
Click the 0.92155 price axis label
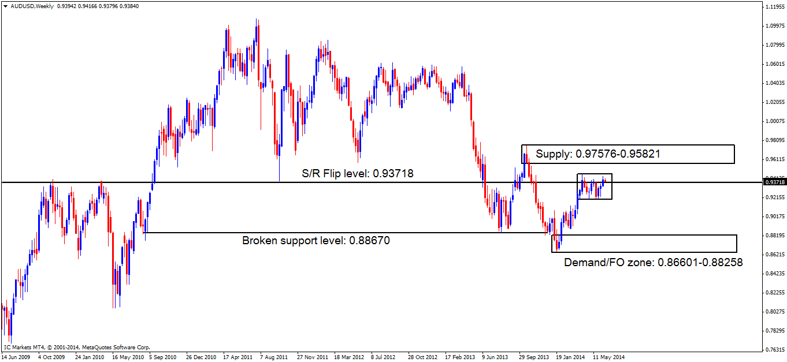[774, 197]
